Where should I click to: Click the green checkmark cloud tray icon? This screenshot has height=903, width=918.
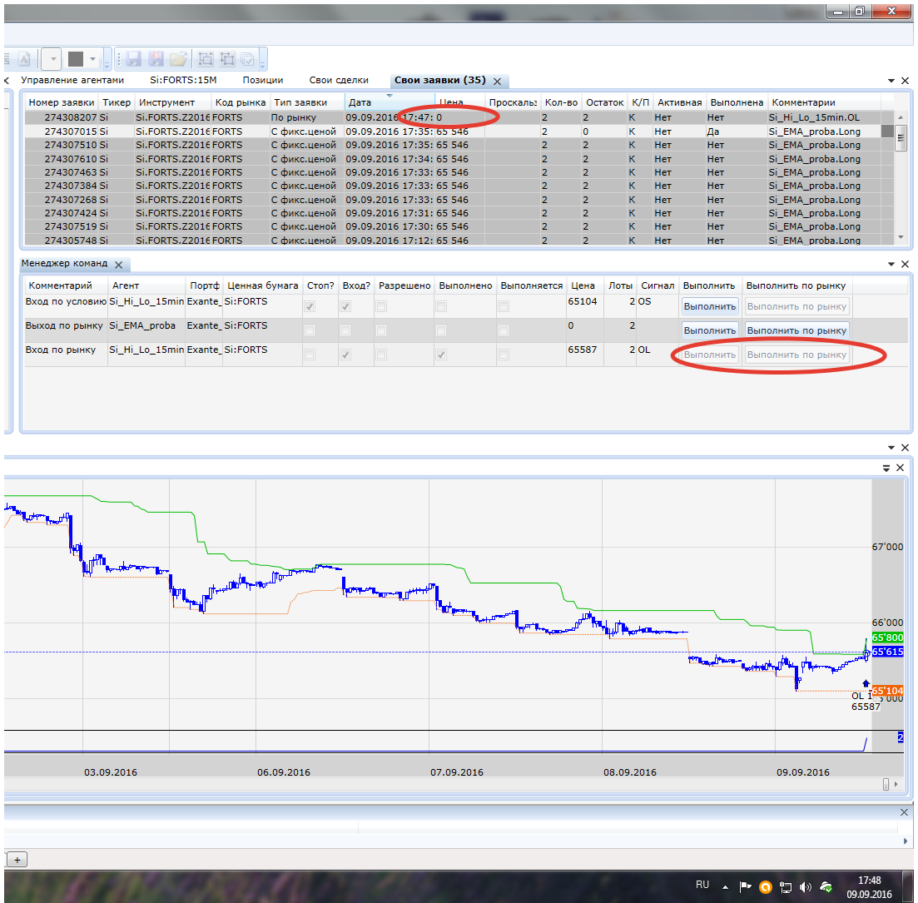[x=826, y=887]
